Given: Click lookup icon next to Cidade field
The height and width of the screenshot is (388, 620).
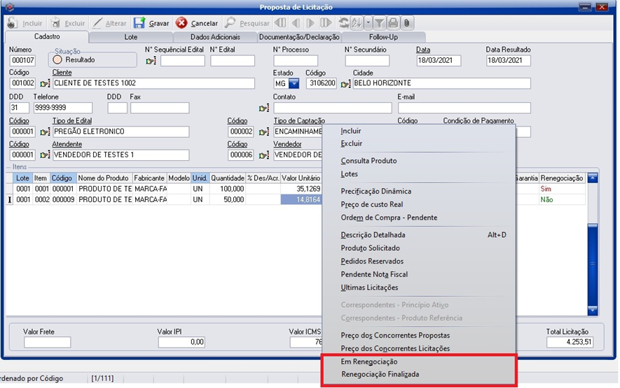Looking at the screenshot, I should (345, 84).
